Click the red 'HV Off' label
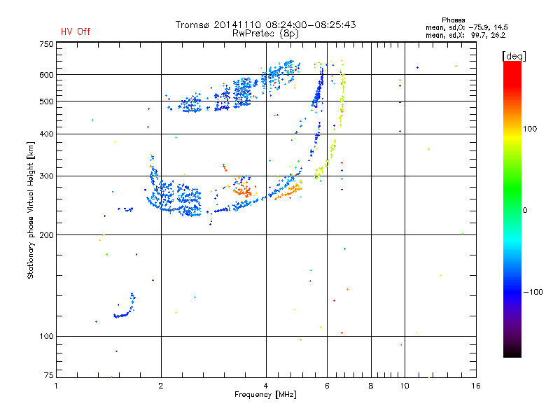This screenshot has height=420, width=560. 76,31
